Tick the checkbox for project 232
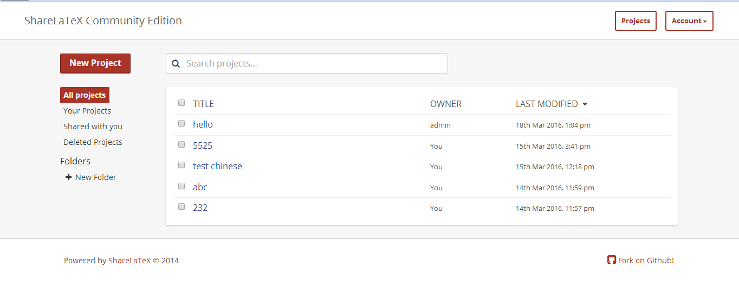 coord(181,207)
